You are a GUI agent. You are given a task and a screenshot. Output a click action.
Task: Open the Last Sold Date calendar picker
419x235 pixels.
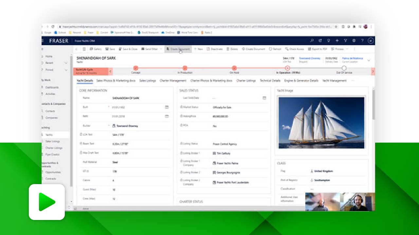[264, 98]
